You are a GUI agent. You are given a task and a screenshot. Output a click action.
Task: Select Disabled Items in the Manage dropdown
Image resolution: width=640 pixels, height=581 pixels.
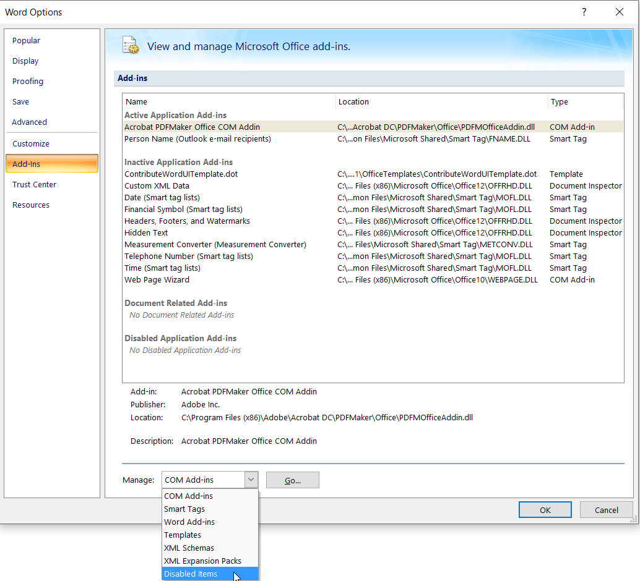pos(191,574)
